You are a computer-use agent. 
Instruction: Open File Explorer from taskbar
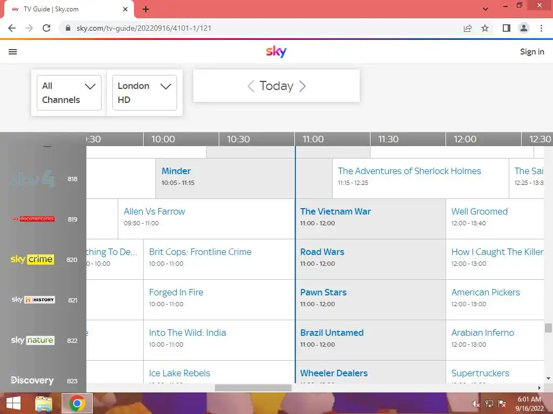tap(43, 403)
